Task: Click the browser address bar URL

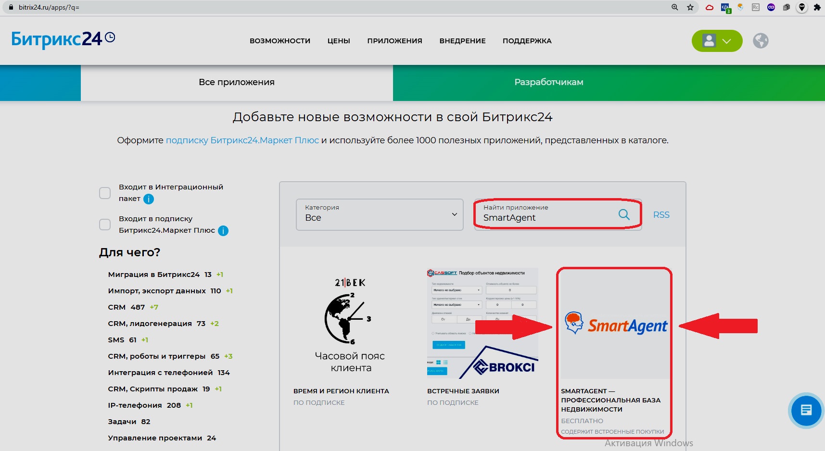Action: coord(49,7)
